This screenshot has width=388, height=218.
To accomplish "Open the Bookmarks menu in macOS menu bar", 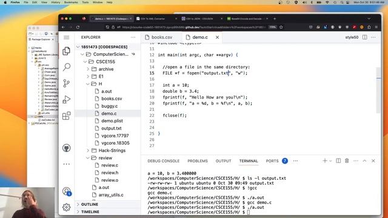I will [x=71, y=2].
